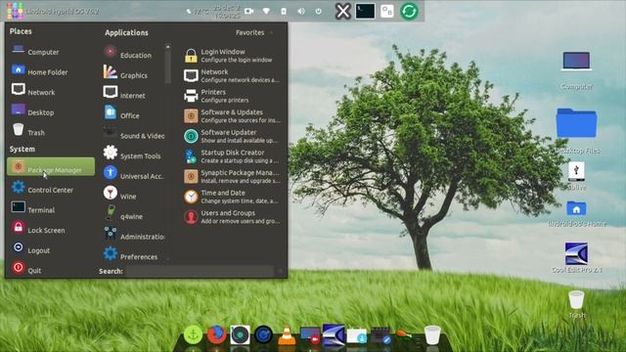This screenshot has width=626, height=352.
Task: Open the main menu launcher icon
Action: click(x=15, y=11)
